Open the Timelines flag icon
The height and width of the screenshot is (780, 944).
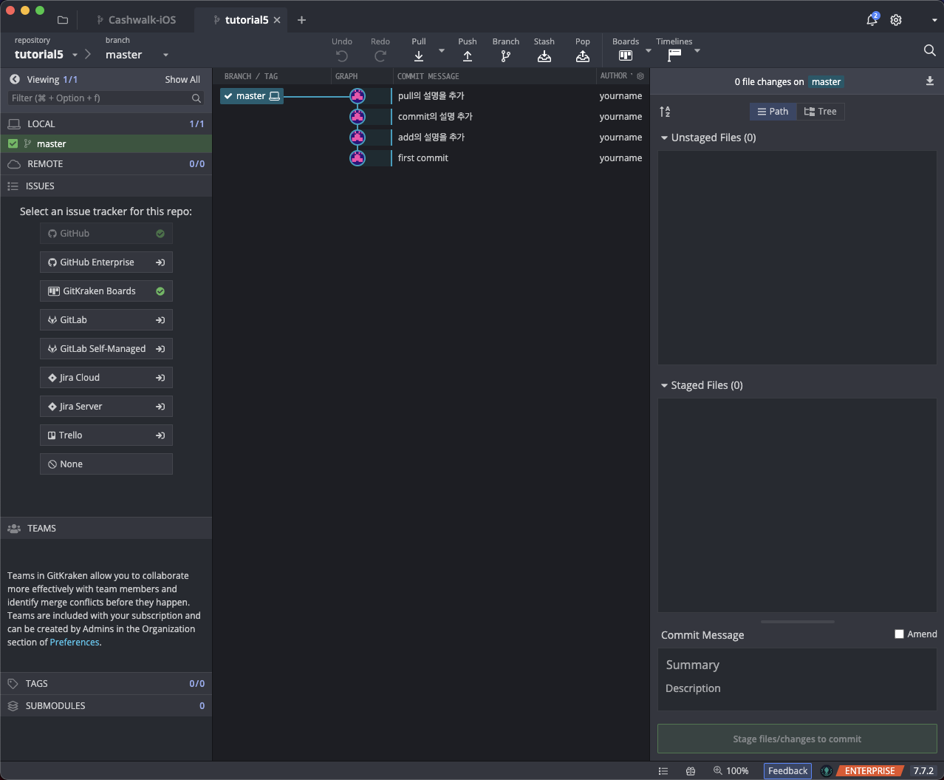[674, 55]
